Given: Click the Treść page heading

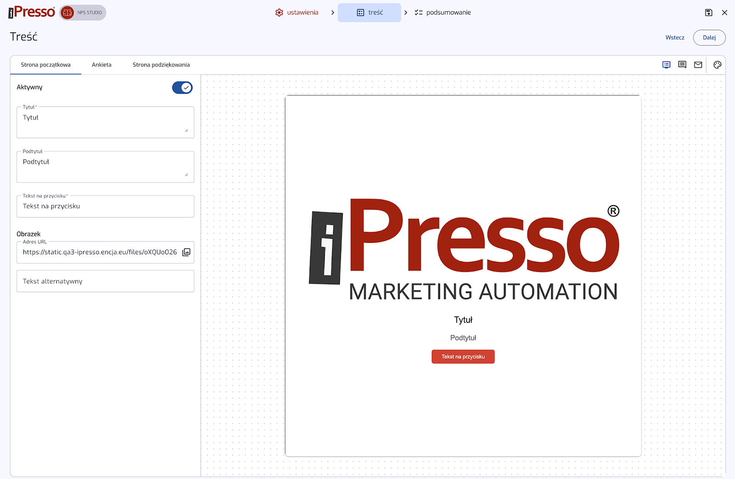Looking at the screenshot, I should coord(24,37).
